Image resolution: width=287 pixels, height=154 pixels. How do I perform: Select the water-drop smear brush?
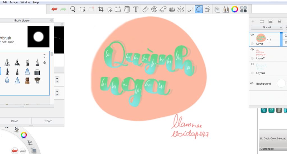7,80
